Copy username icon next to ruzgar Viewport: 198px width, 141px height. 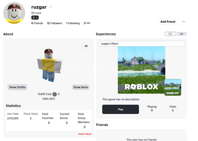(x=50, y=7)
